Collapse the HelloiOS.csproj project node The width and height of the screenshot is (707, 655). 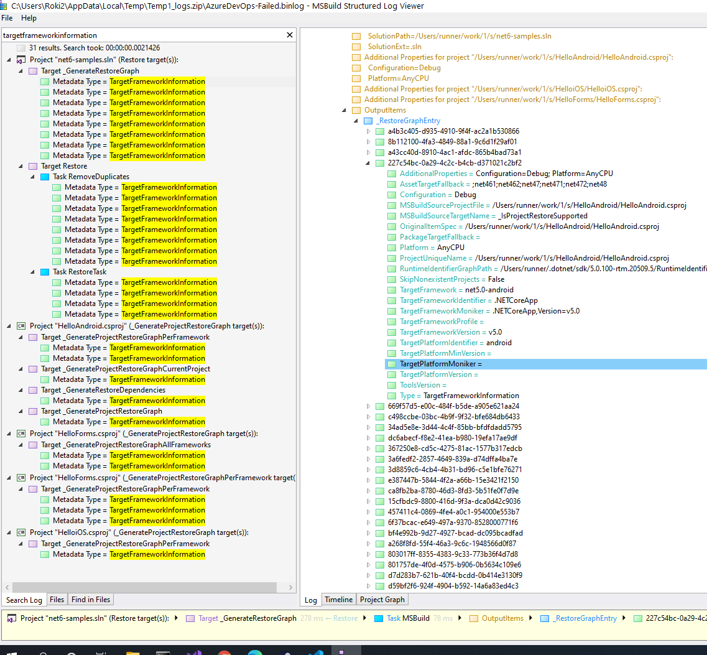click(9, 532)
